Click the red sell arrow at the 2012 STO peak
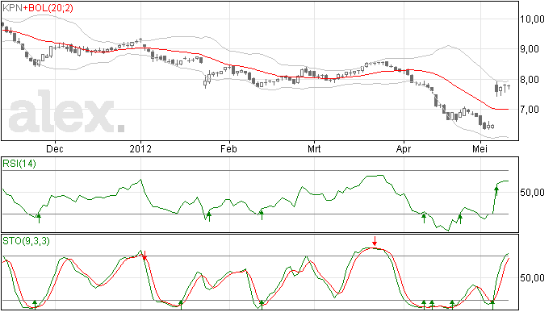This screenshot has height=312, width=557. [x=144, y=256]
